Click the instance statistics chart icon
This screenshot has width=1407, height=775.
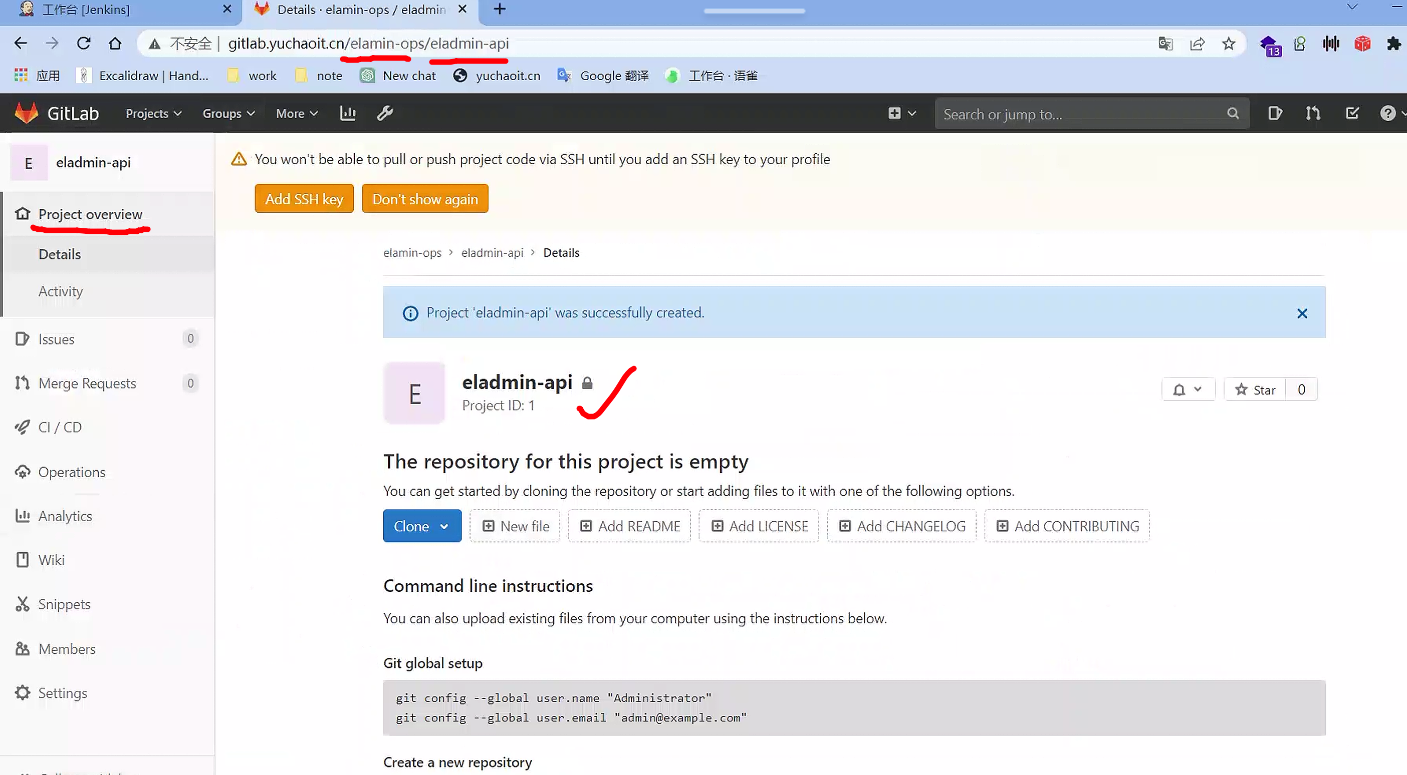tap(347, 114)
